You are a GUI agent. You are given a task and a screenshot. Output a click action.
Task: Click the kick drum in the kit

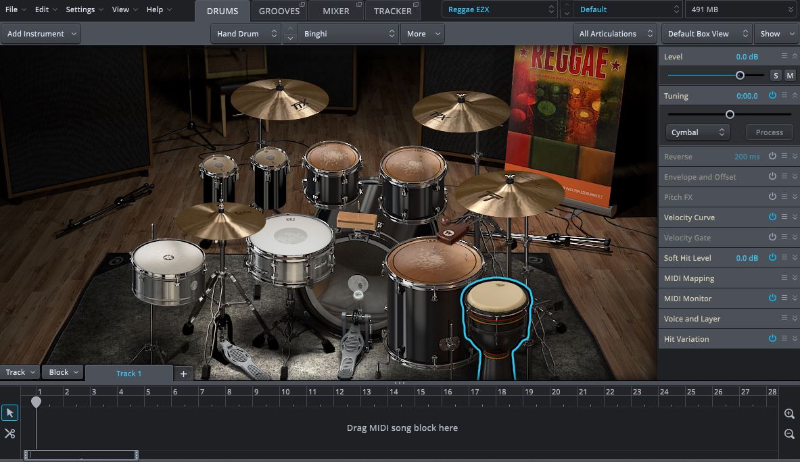click(x=352, y=285)
